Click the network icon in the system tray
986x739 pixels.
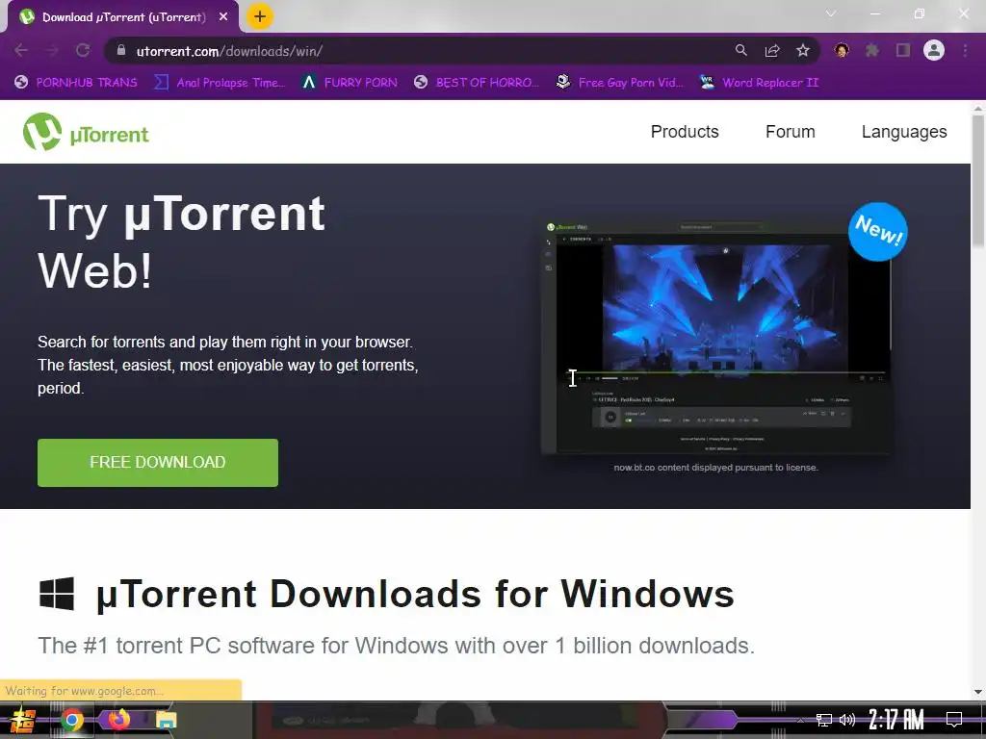pos(824,720)
